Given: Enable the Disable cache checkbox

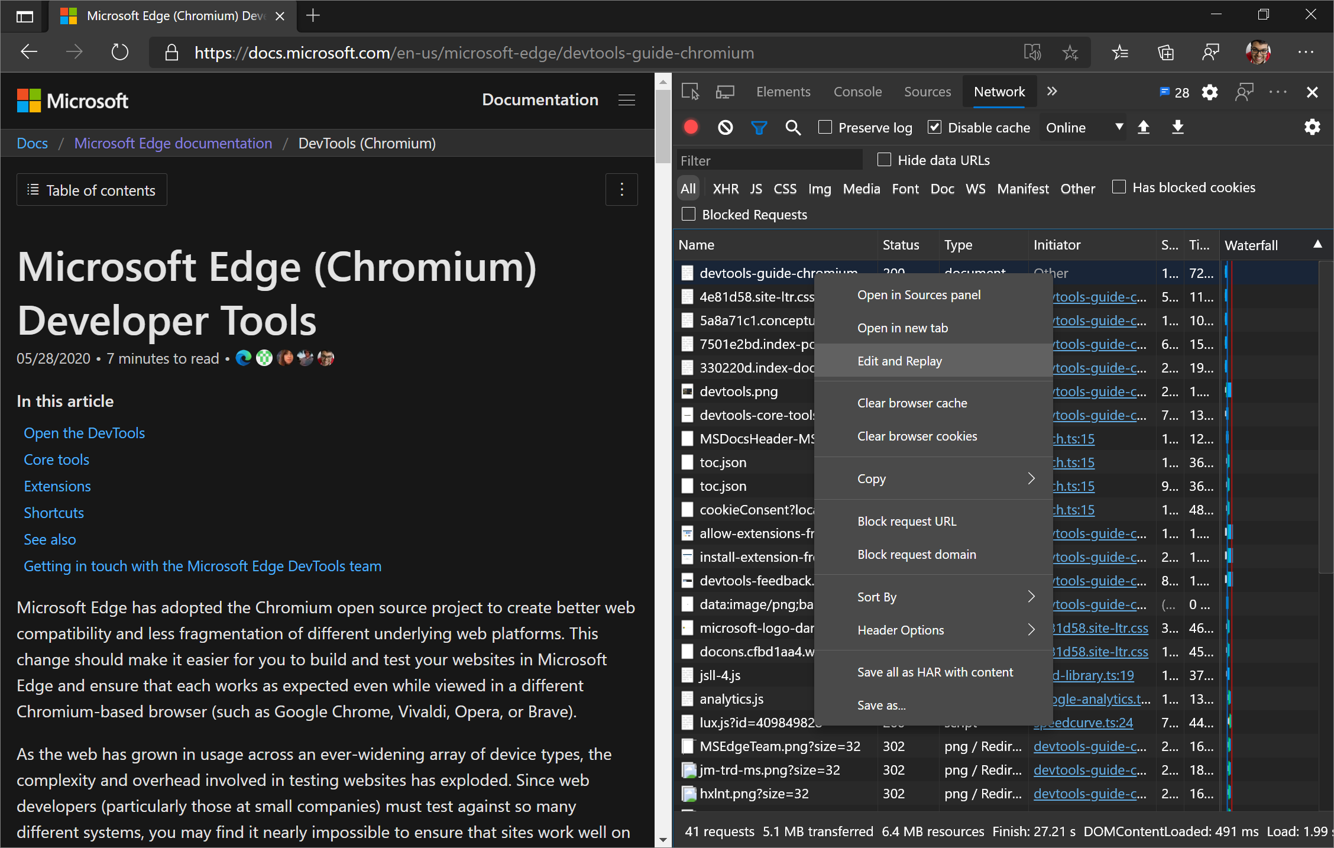Looking at the screenshot, I should (934, 127).
